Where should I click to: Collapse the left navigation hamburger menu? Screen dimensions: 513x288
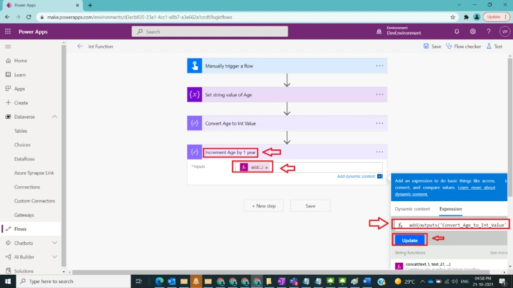point(8,46)
